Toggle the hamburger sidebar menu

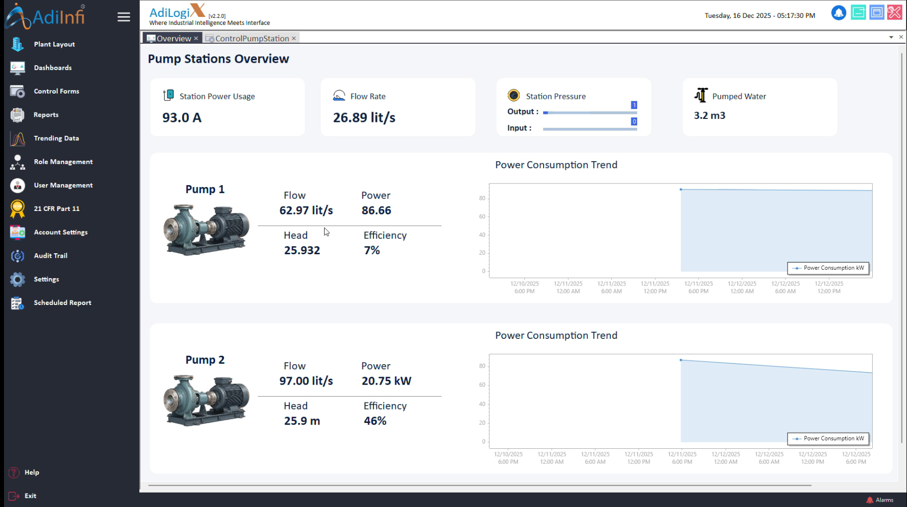click(123, 17)
